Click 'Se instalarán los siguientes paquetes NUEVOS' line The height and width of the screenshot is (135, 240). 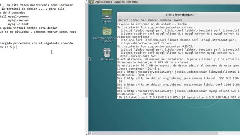click(155, 46)
